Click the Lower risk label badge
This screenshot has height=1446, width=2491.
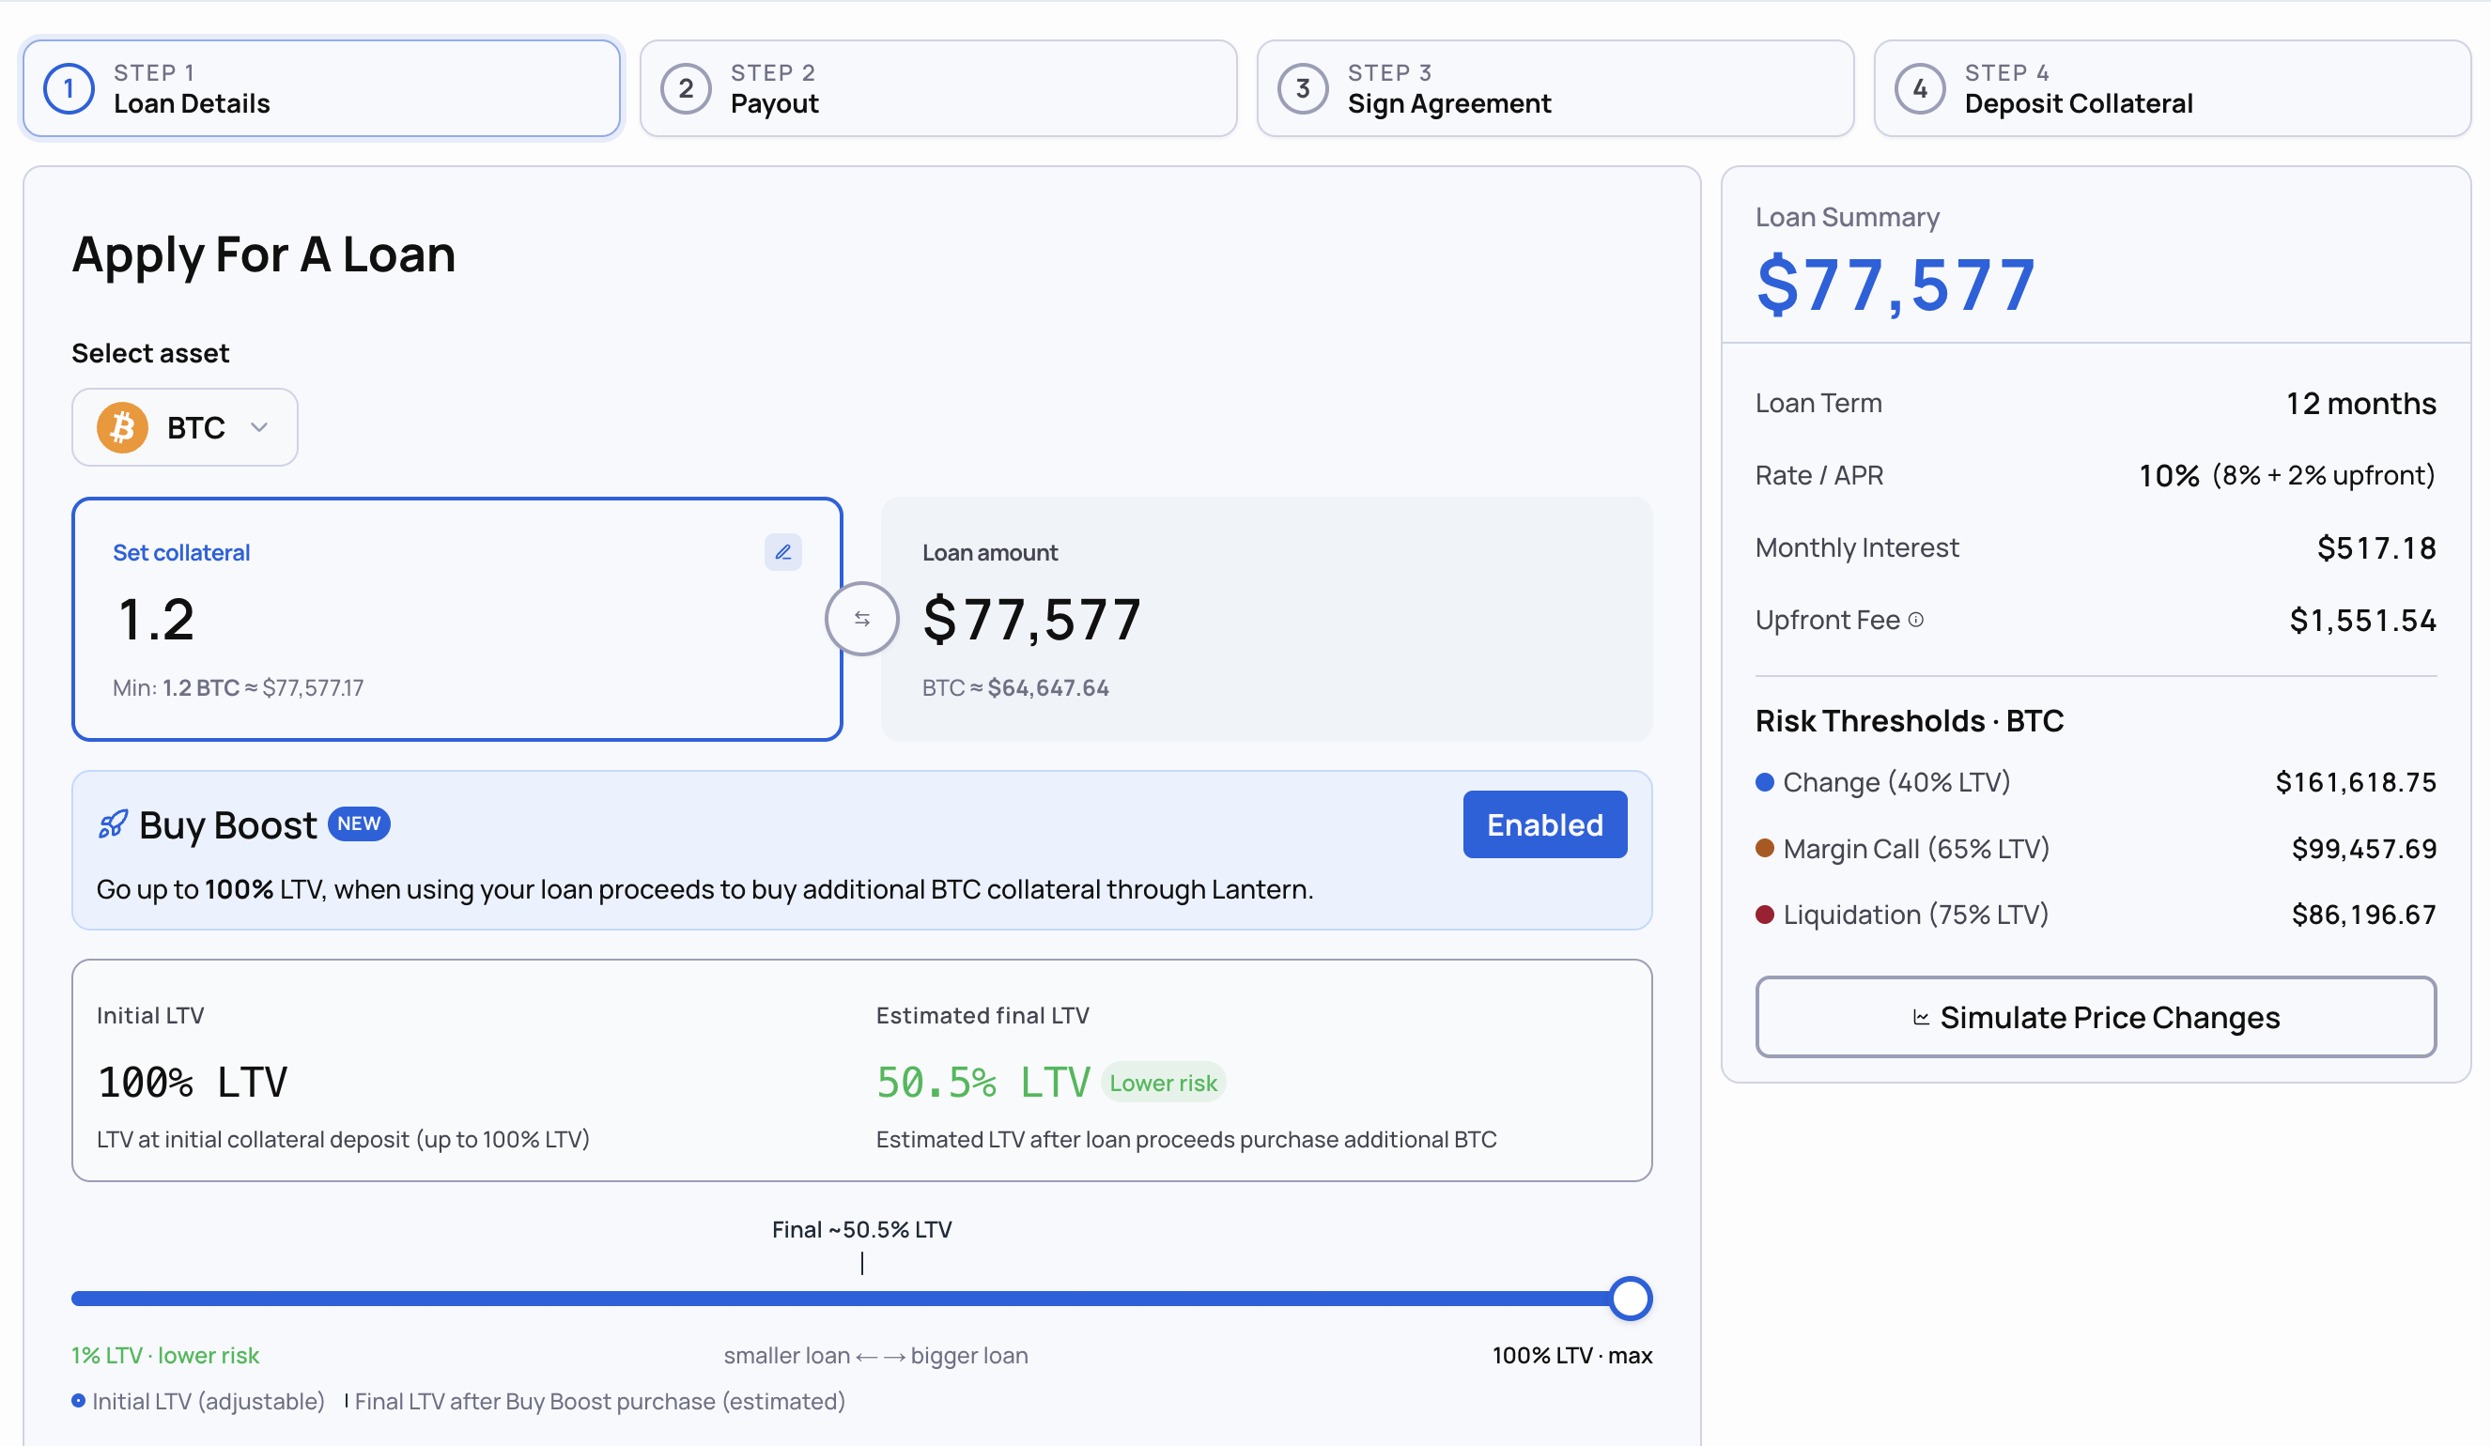1164,1084
